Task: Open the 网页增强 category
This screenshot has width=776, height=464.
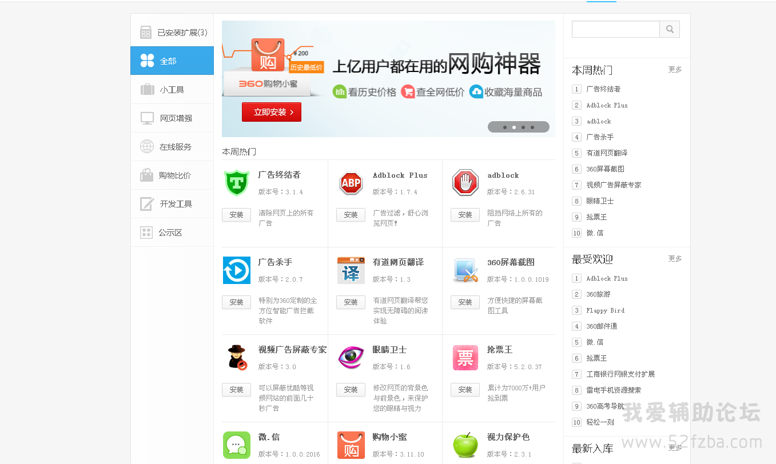Action: (172, 118)
